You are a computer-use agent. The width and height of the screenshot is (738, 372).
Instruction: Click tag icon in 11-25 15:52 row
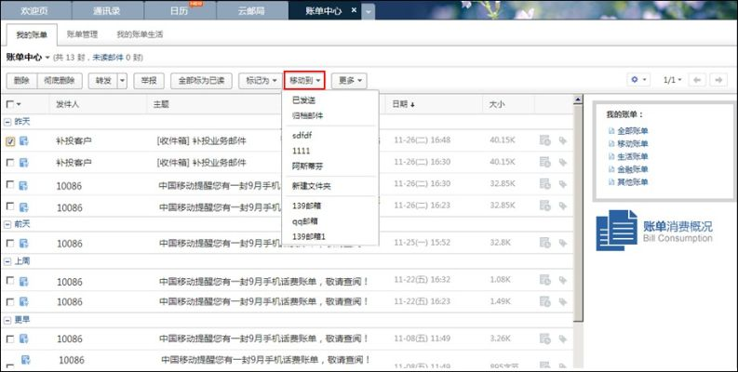click(563, 243)
